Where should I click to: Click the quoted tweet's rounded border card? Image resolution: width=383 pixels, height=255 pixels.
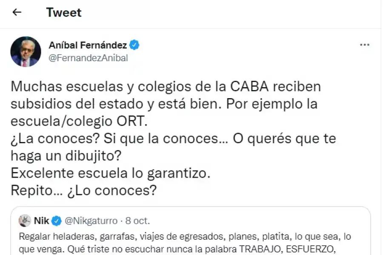pyautogui.click(x=191, y=229)
